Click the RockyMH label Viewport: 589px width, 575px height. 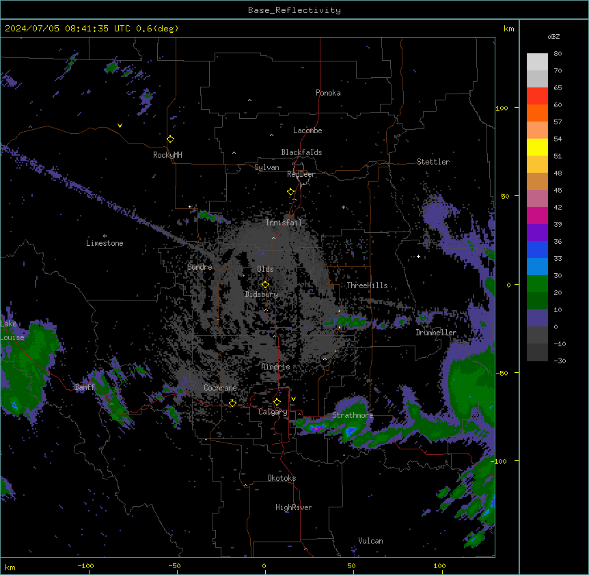167,155
